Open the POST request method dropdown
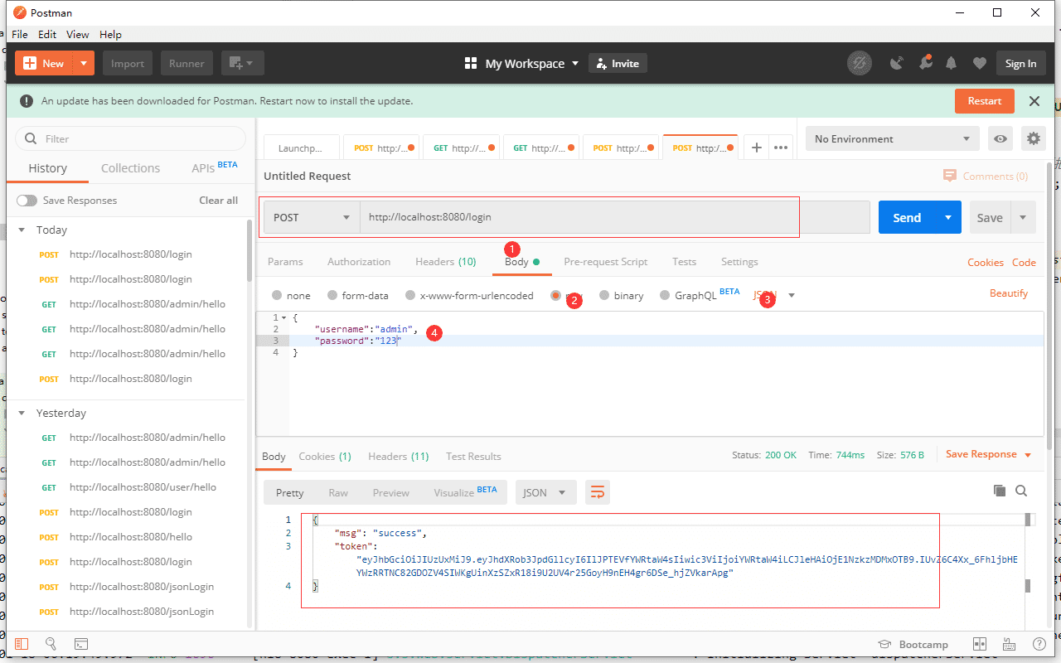 [x=311, y=216]
